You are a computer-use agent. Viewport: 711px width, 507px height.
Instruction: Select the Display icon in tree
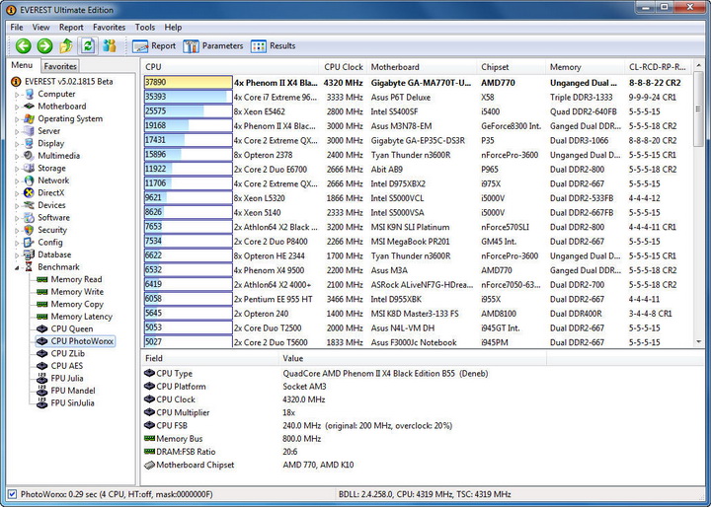(x=29, y=143)
